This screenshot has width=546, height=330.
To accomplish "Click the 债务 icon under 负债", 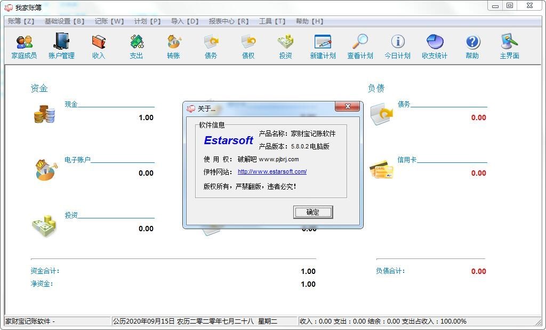I will coord(382,114).
